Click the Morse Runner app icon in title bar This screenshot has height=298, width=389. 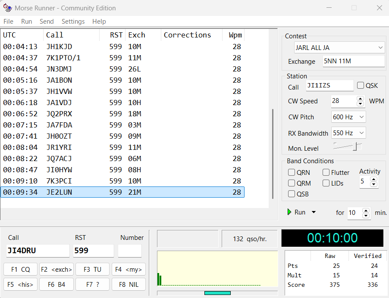[x=7, y=8]
